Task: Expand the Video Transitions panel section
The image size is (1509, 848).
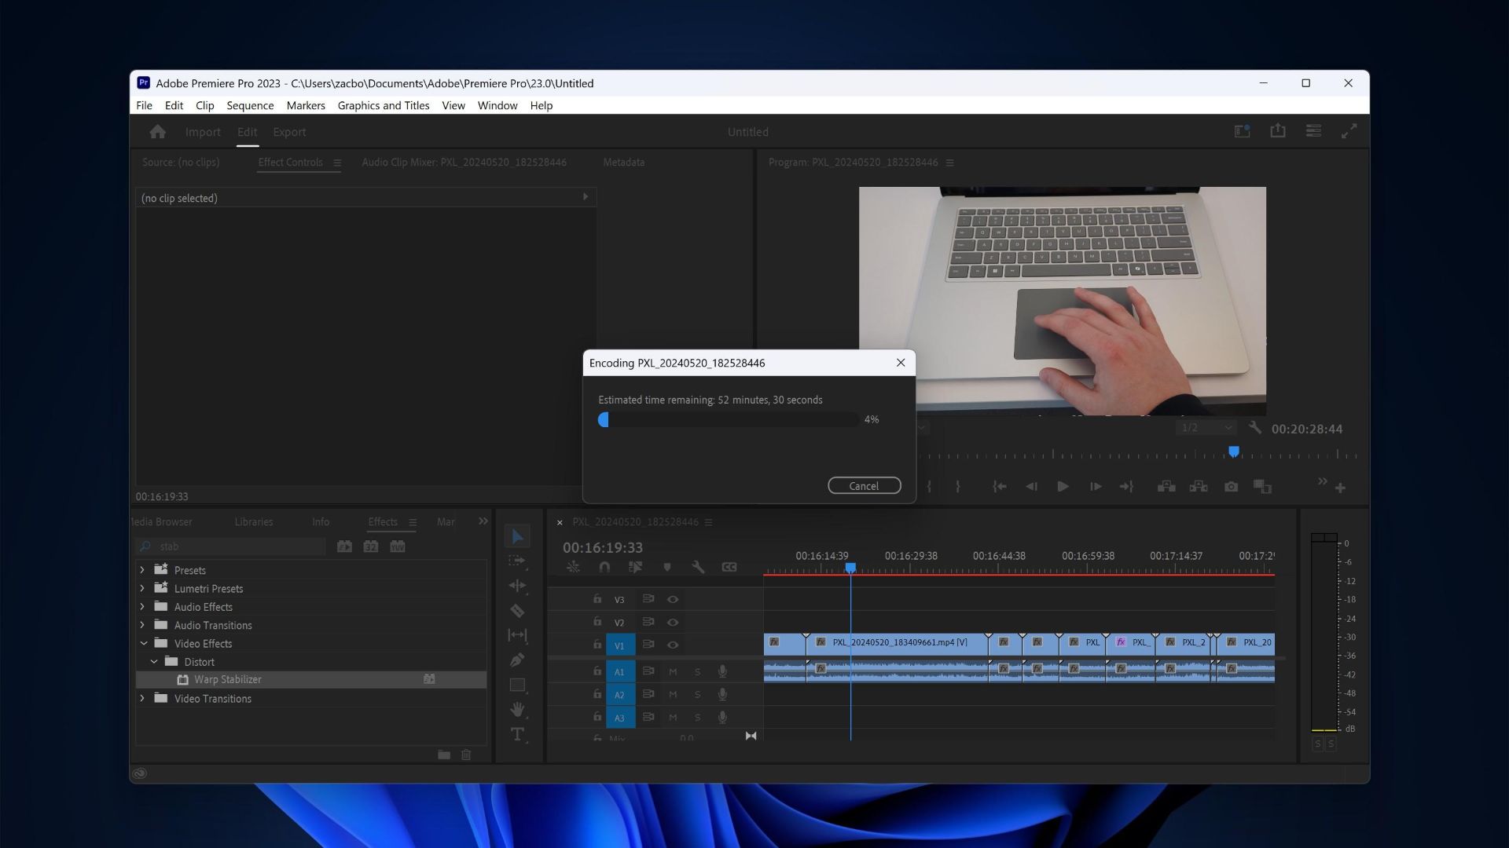Action: [142, 698]
